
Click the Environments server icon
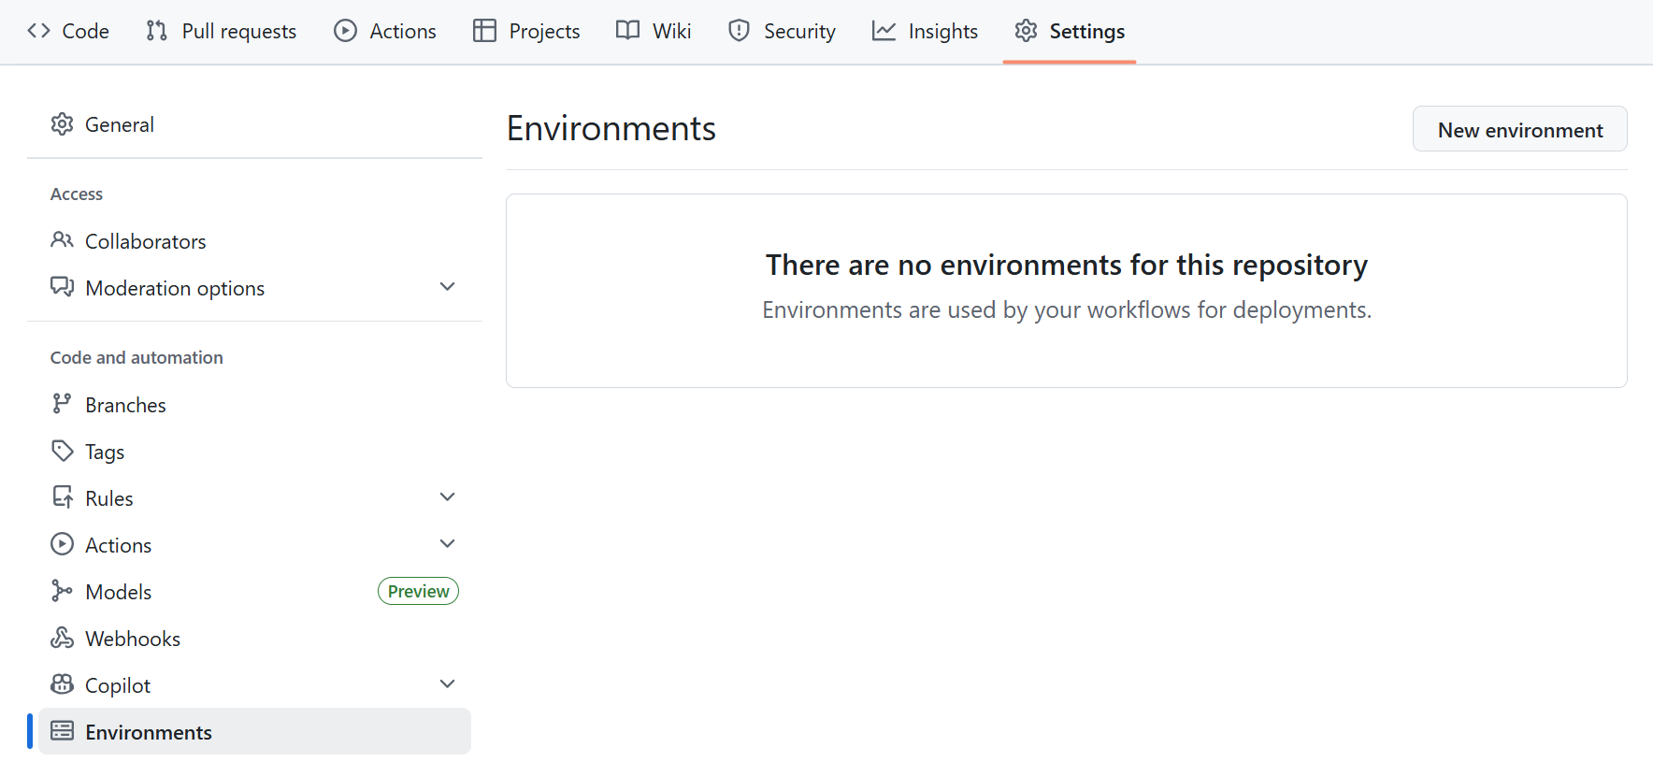pyautogui.click(x=62, y=731)
